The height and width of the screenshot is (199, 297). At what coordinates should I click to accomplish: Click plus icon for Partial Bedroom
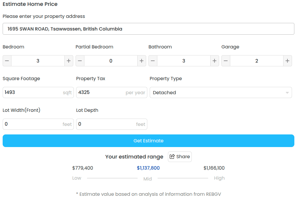[x=142, y=61]
